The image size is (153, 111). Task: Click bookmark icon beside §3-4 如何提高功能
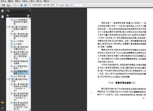(x=12, y=20)
